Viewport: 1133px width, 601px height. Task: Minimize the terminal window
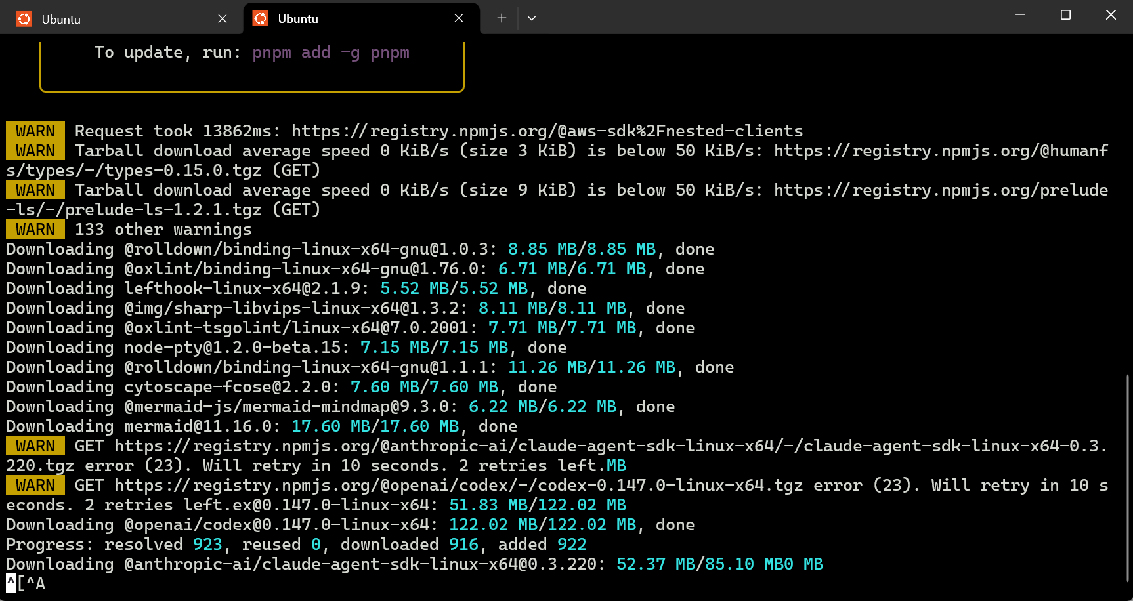point(1020,14)
